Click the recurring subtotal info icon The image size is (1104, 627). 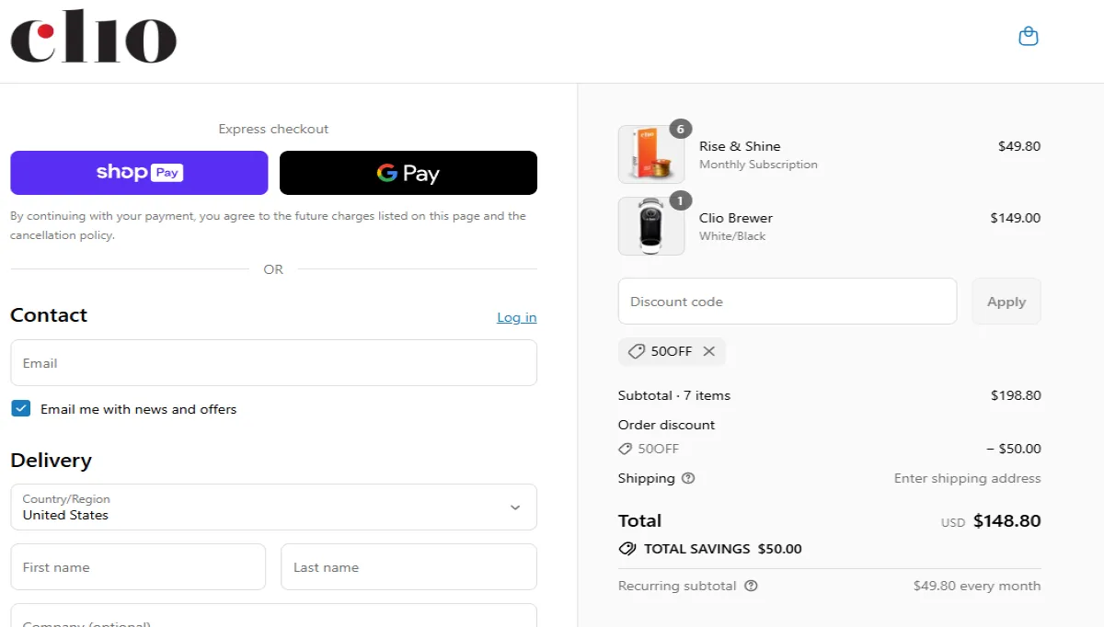(751, 586)
